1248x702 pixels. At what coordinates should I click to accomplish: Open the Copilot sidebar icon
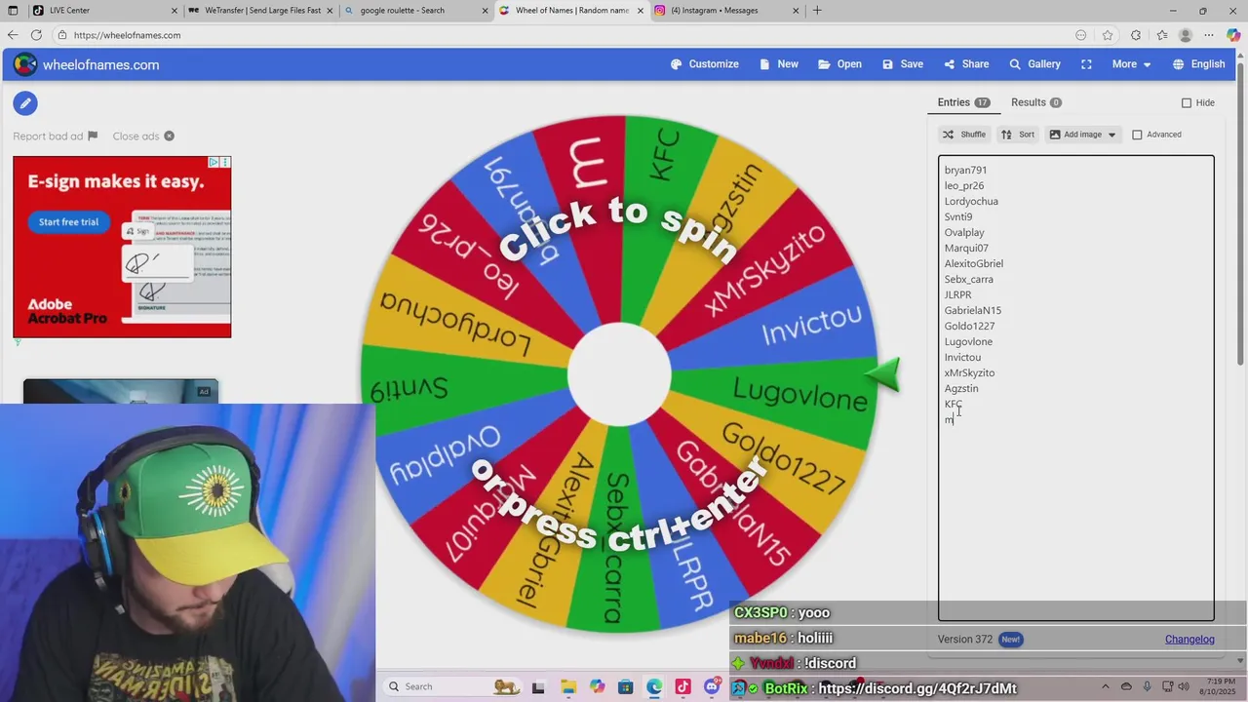pyautogui.click(x=1233, y=35)
